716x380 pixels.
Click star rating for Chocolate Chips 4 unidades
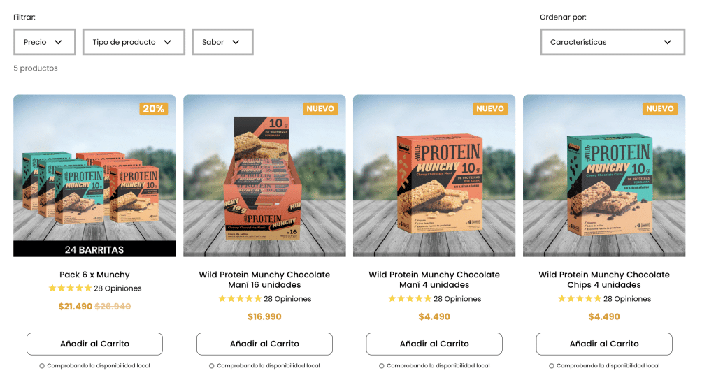[580, 299]
